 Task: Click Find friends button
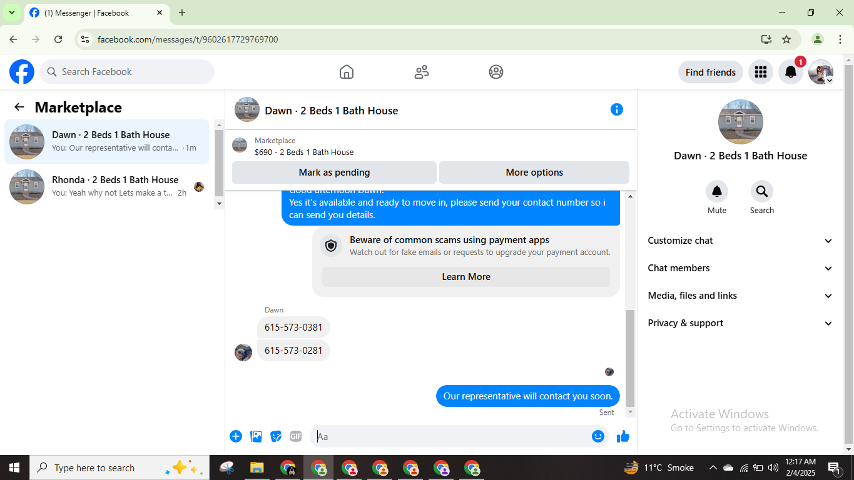[711, 72]
